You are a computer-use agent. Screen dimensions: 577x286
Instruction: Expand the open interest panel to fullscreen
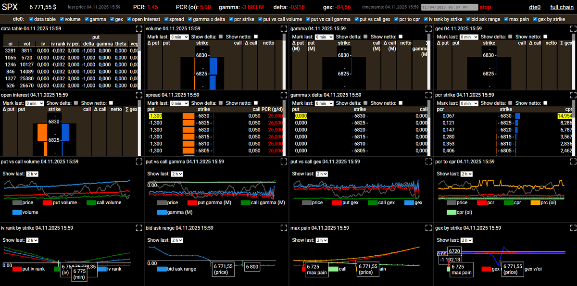[x=139, y=95]
